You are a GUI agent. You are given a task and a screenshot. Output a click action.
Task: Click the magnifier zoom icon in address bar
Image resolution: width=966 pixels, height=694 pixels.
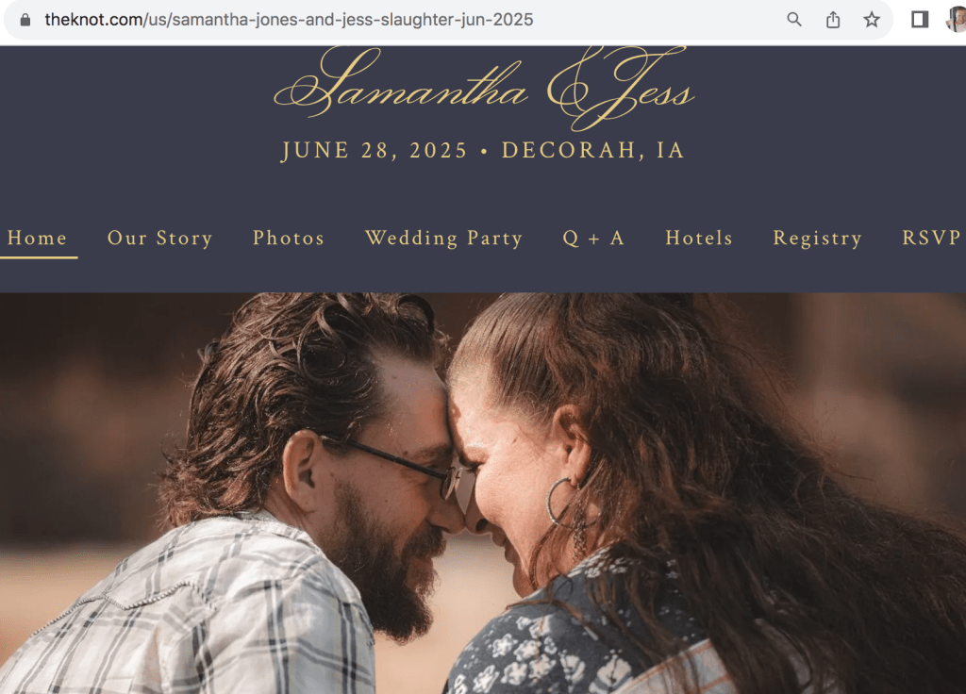tap(794, 20)
